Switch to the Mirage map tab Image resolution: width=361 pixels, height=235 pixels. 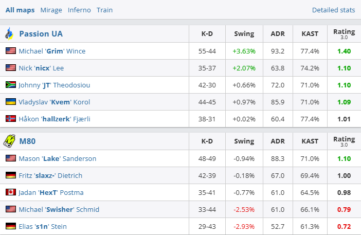51,10
